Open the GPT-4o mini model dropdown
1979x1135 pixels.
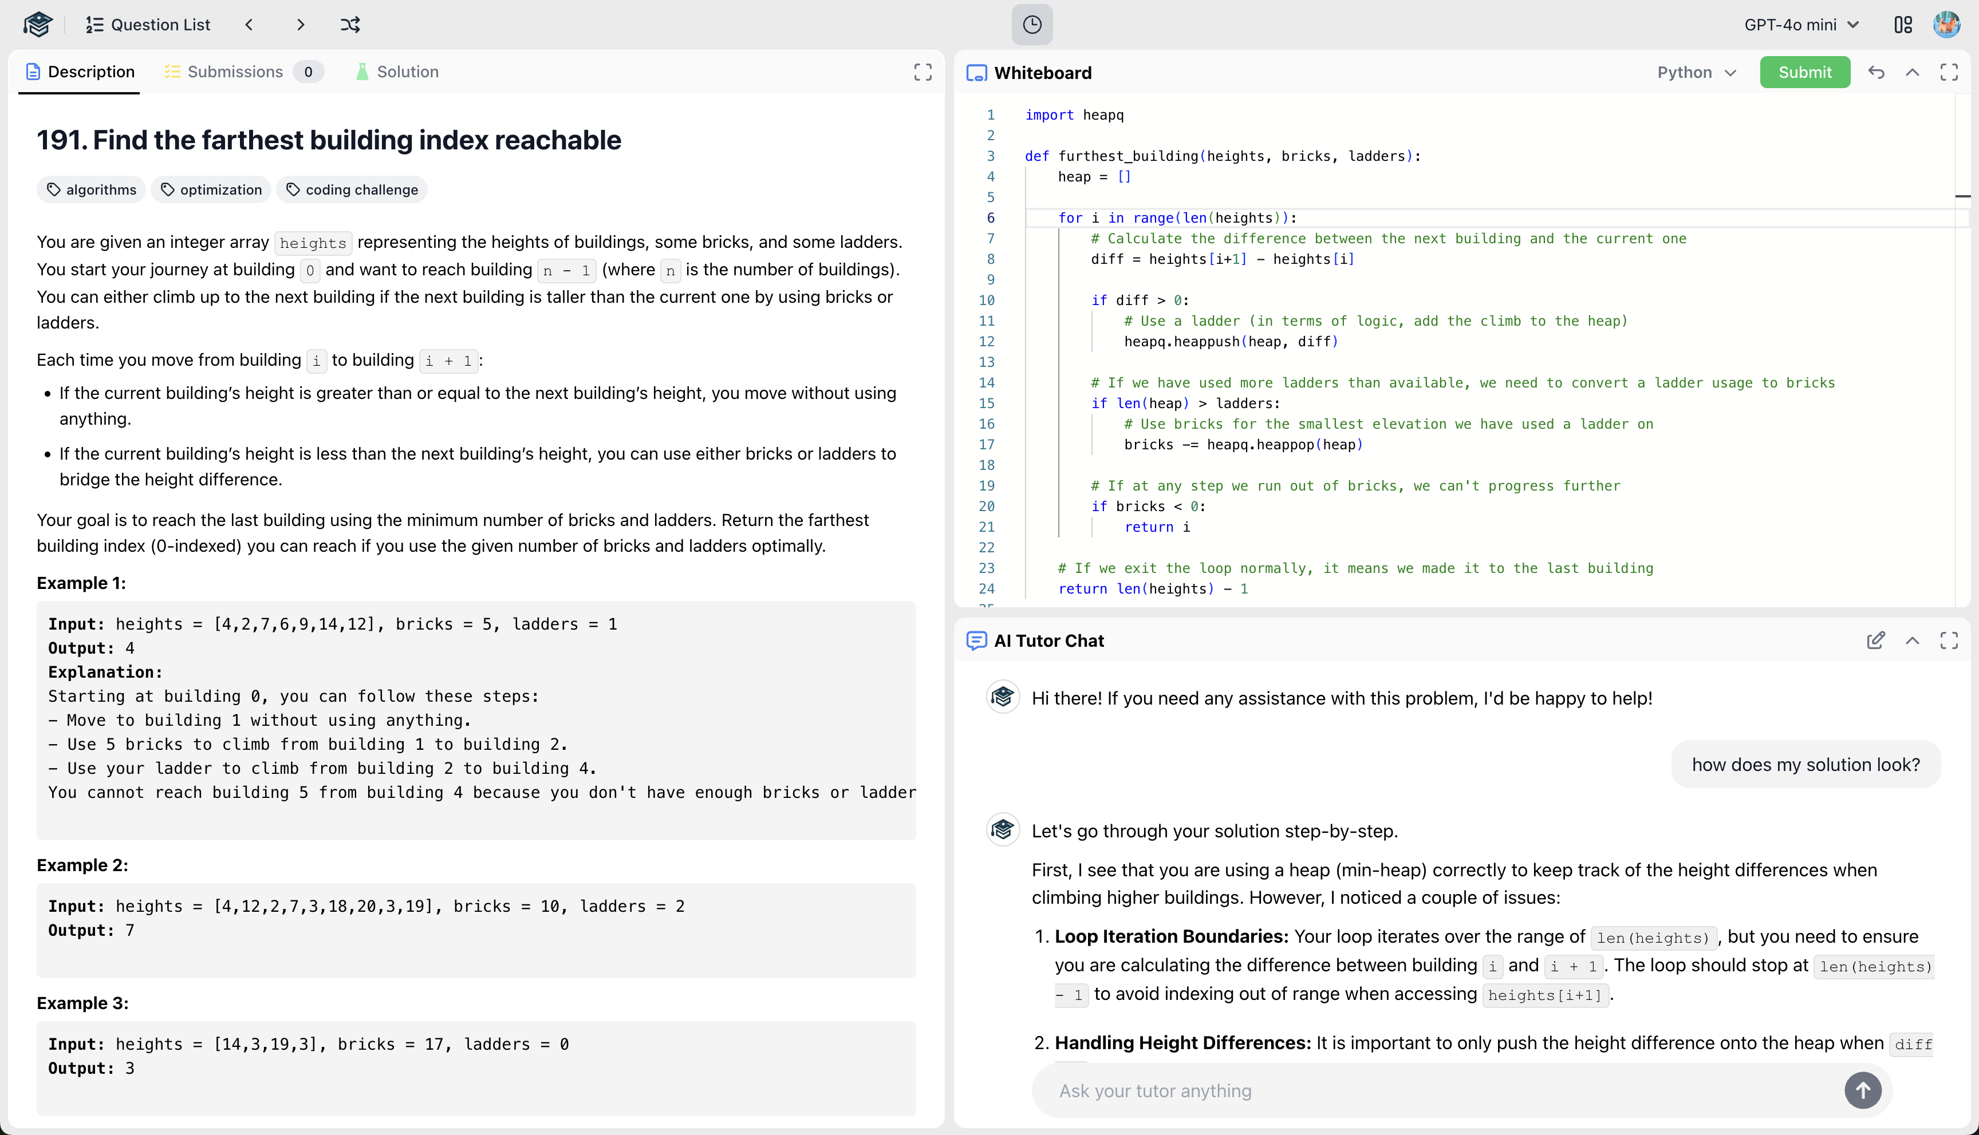pyautogui.click(x=1801, y=25)
